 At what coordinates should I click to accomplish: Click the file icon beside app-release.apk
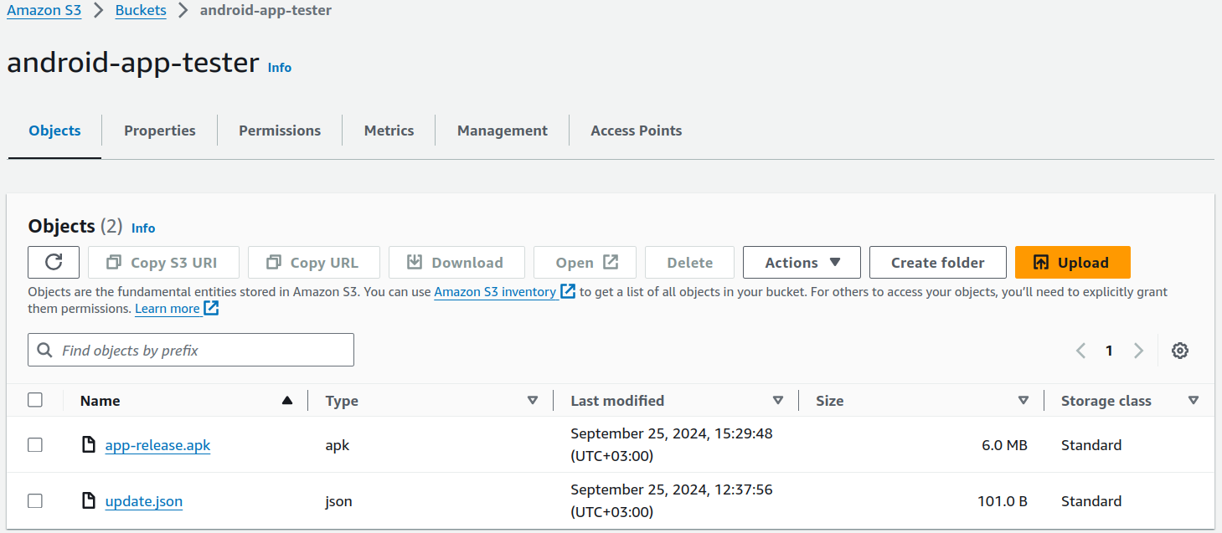[x=89, y=444]
